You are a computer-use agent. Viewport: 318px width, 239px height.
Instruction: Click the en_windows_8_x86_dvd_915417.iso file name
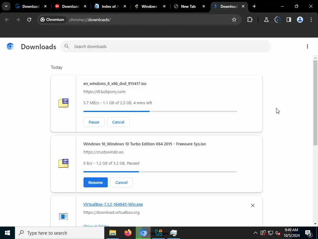[115, 83]
